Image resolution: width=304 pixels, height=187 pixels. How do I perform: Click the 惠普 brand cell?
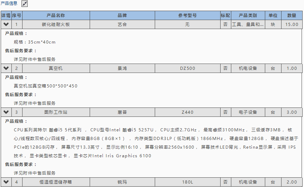pos(122,112)
